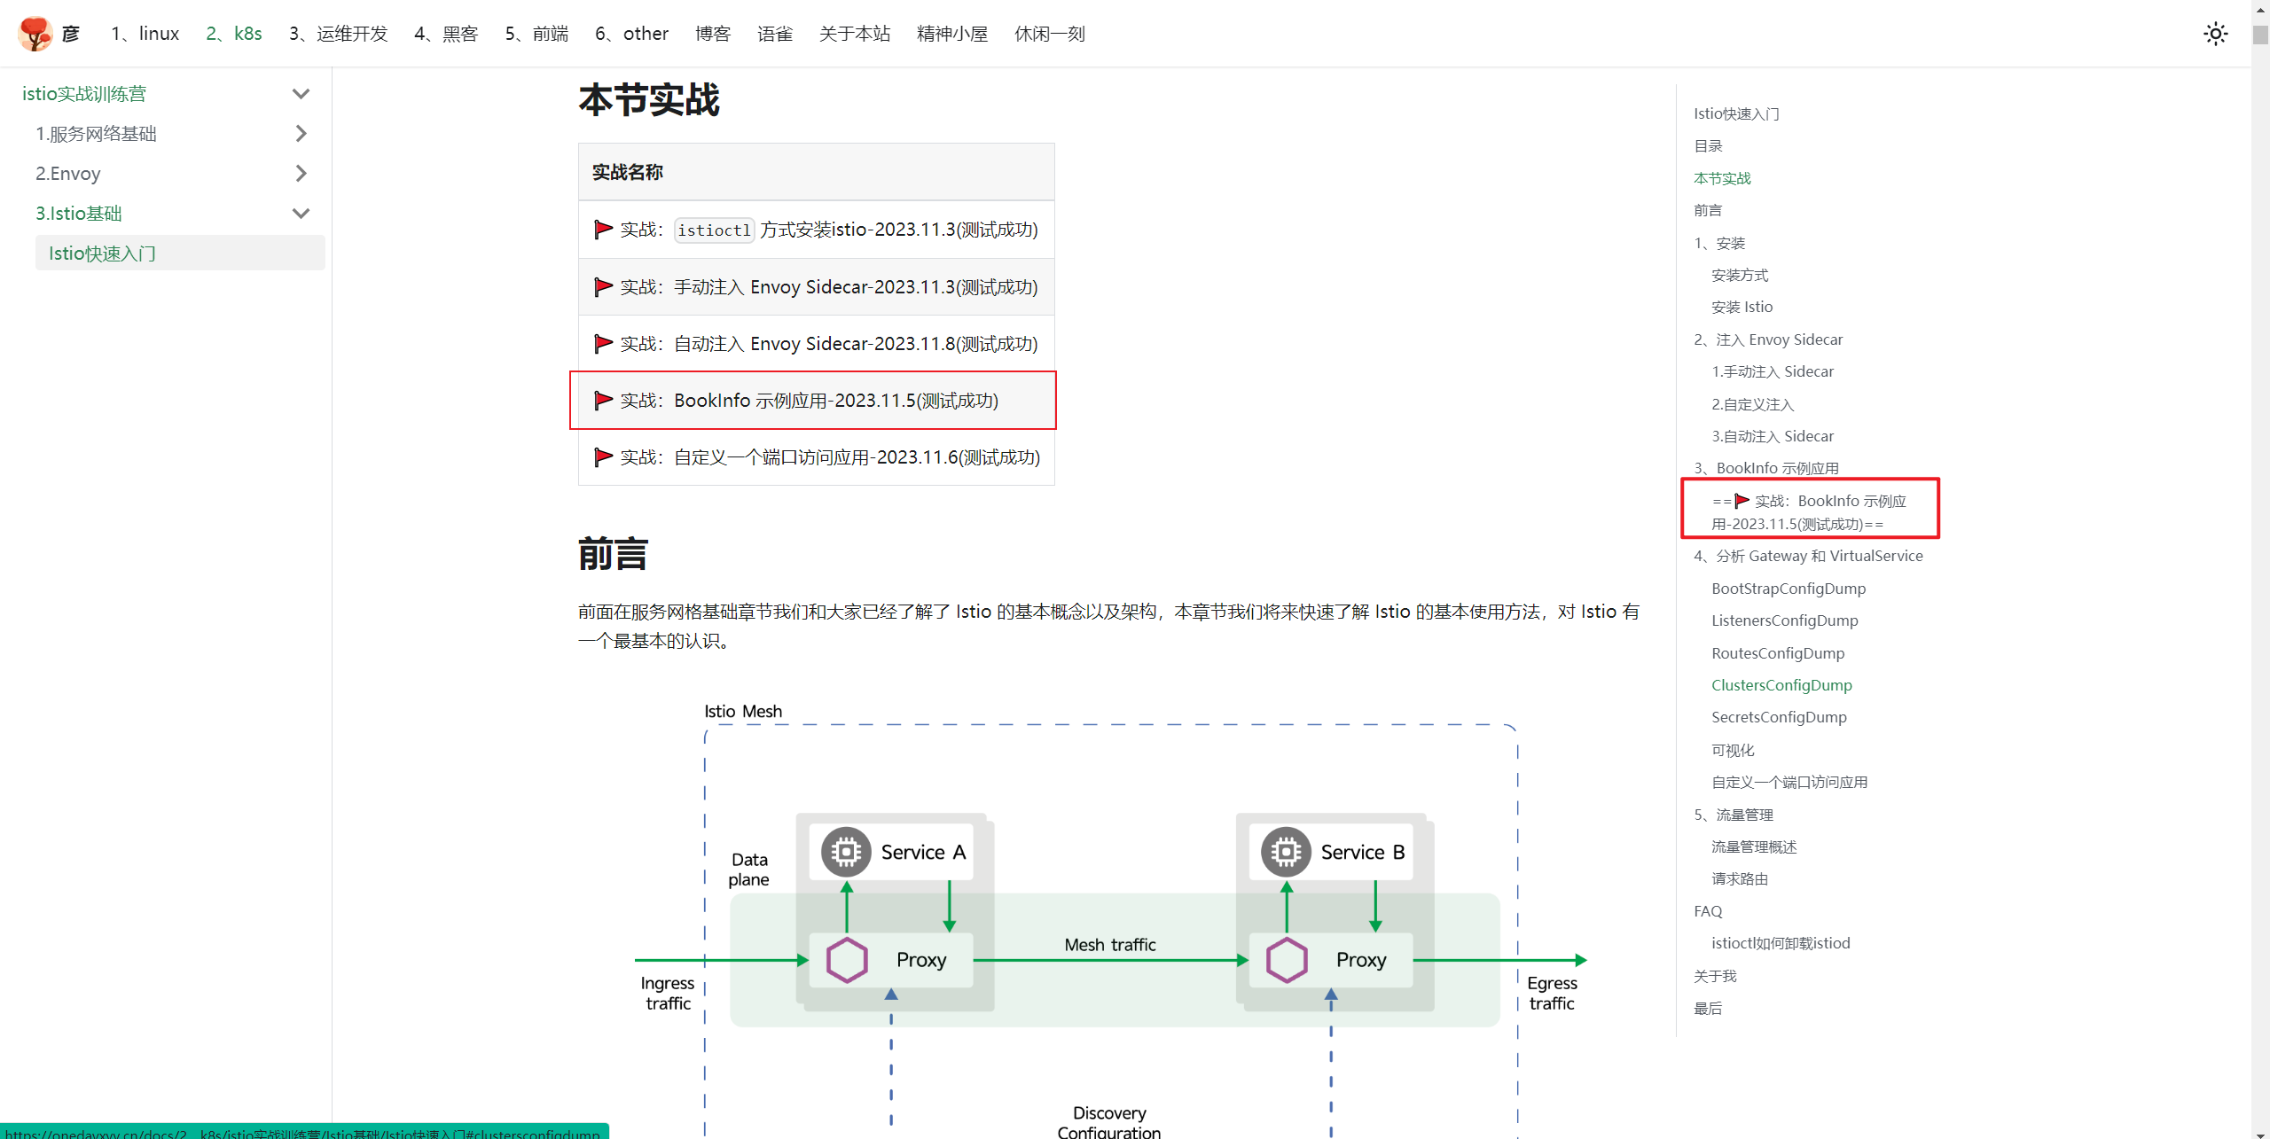Toggle the light/dark theme sun icon
This screenshot has width=2270, height=1139.
tap(2215, 34)
